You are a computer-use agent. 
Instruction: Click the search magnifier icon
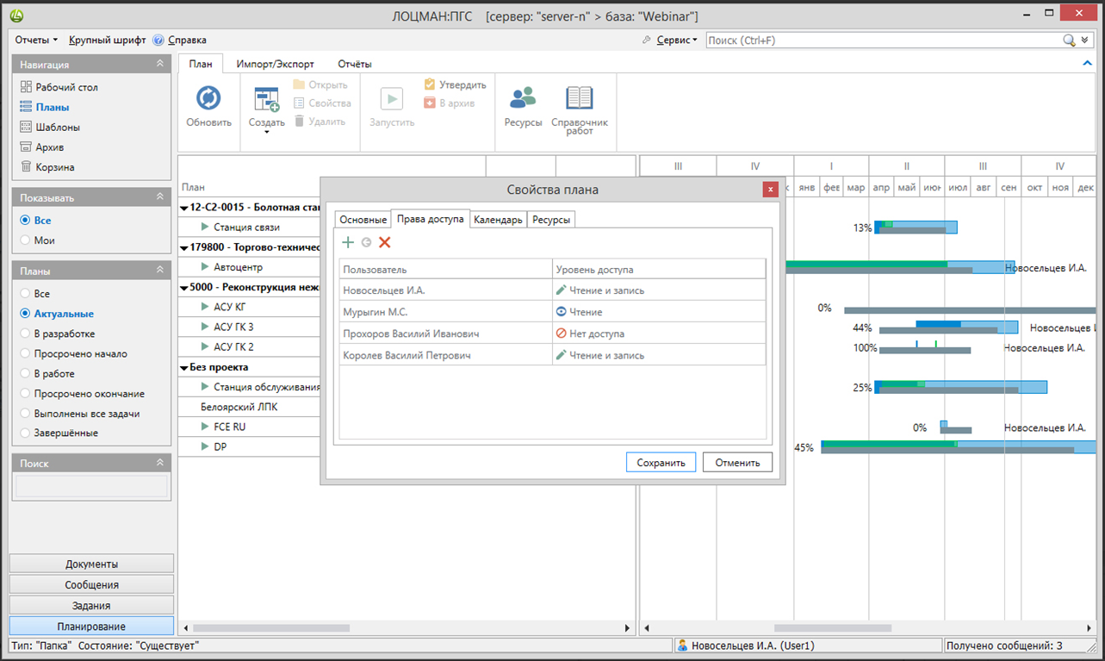point(1069,41)
